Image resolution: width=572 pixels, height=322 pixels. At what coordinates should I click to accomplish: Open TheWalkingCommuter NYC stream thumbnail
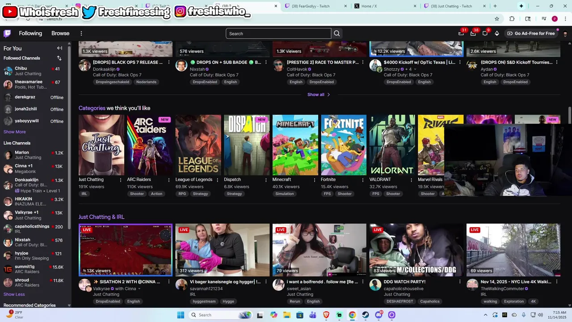point(513,250)
